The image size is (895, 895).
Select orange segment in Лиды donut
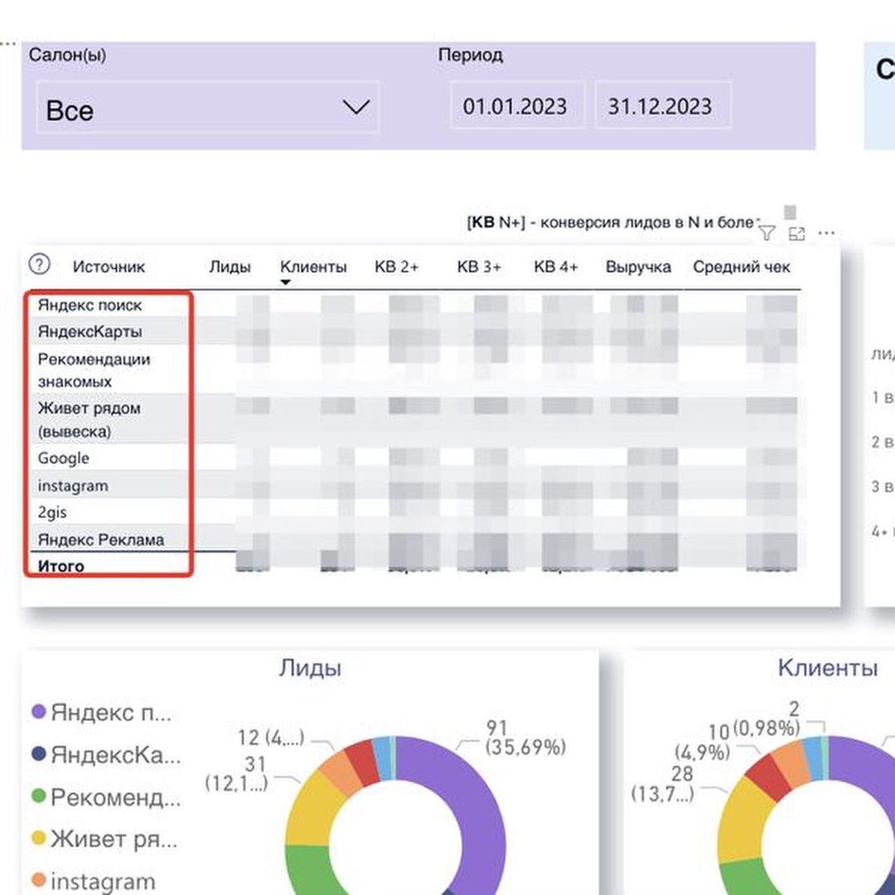pyautogui.click(x=341, y=773)
